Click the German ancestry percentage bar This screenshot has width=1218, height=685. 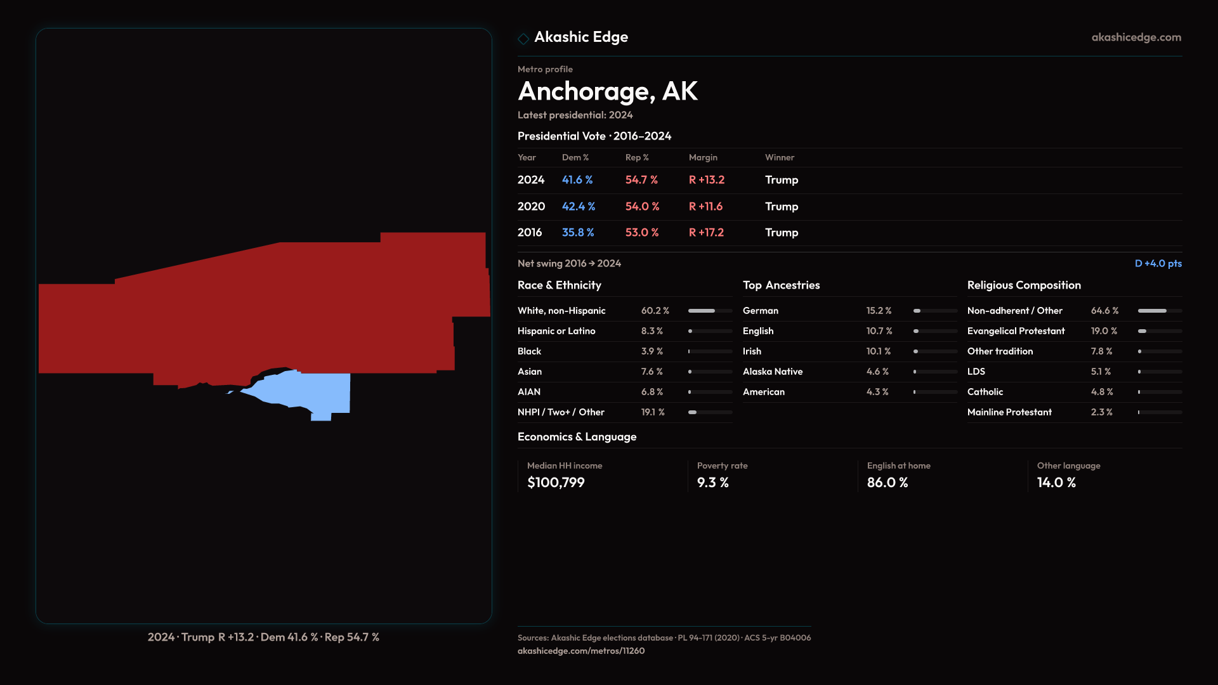pos(935,311)
